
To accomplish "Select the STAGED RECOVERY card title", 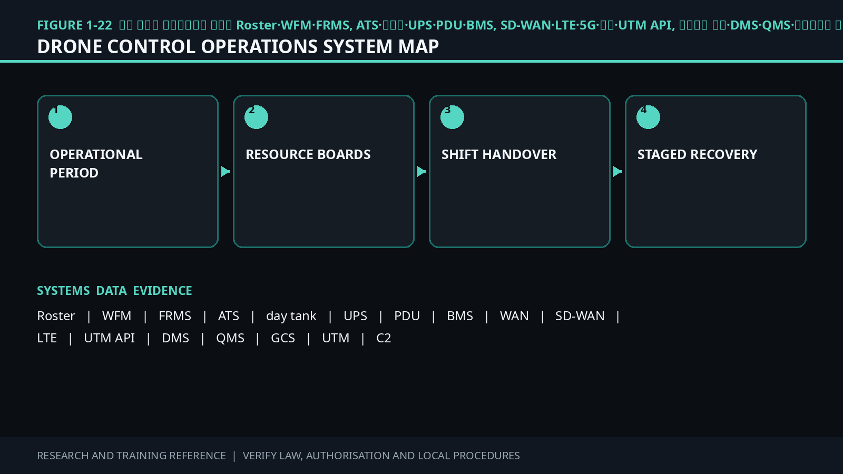I will click(x=697, y=154).
